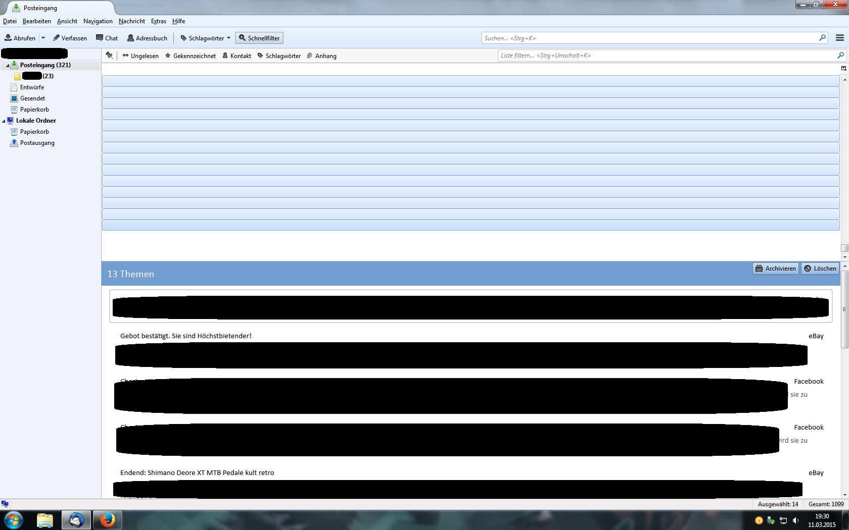Image resolution: width=849 pixels, height=530 pixels.
Task: Launch Firefox from the taskbar
Action: pos(107,520)
